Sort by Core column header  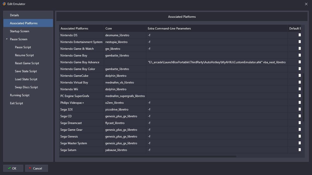(x=125, y=28)
